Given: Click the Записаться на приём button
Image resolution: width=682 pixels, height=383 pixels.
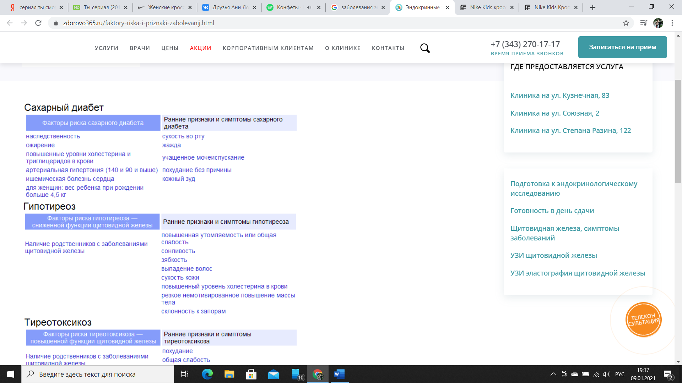Looking at the screenshot, I should 622,47.
